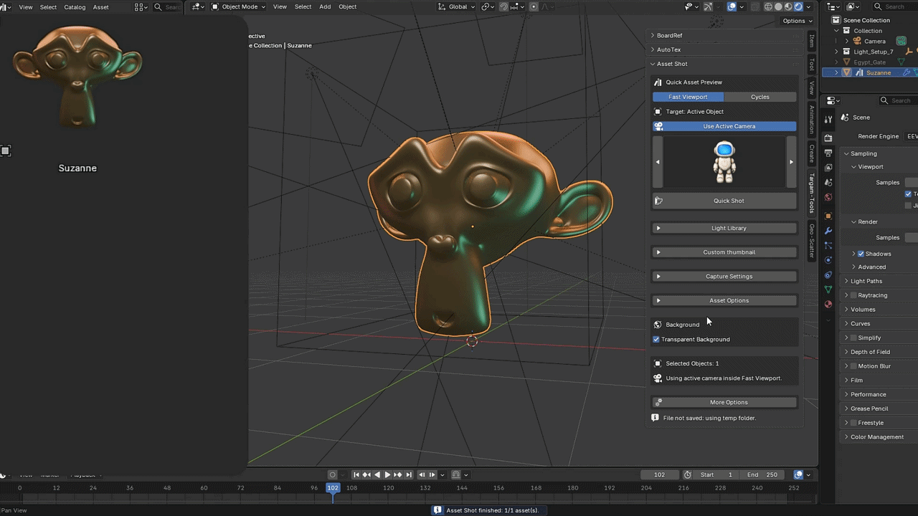Uncheck Transparent Background checkbox
This screenshot has height=516, width=918.
[656, 339]
